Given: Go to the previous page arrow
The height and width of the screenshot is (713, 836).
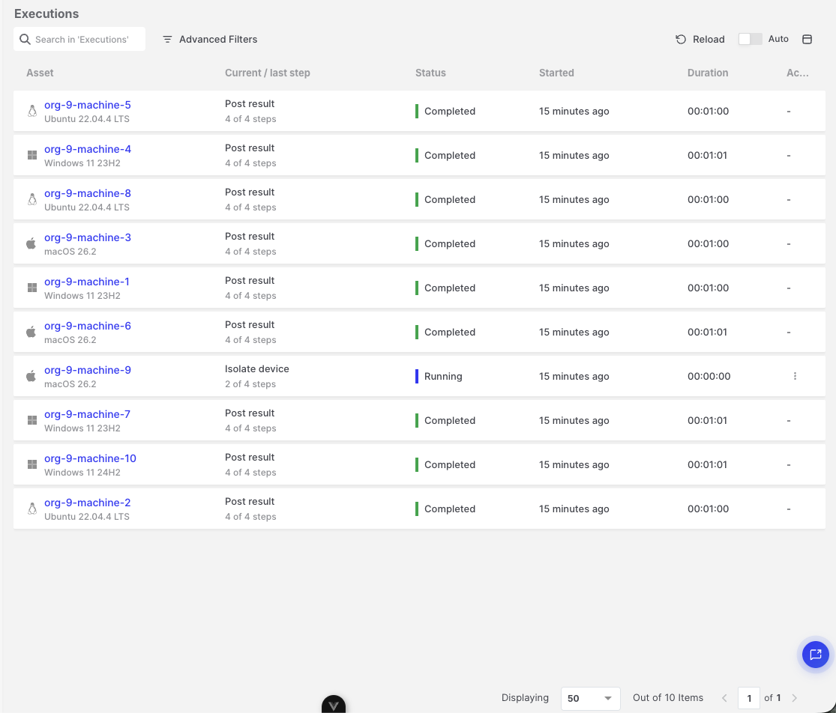Looking at the screenshot, I should pyautogui.click(x=724, y=698).
